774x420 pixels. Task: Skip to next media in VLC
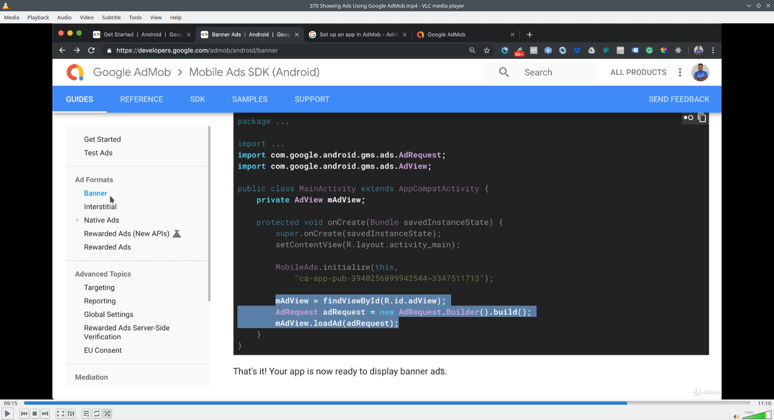[x=45, y=414]
